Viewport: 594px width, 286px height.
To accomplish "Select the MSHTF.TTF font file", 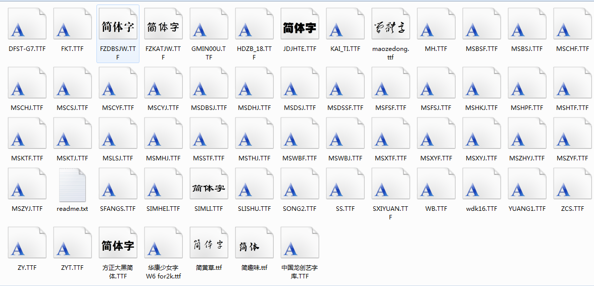I will pyautogui.click(x=572, y=86).
